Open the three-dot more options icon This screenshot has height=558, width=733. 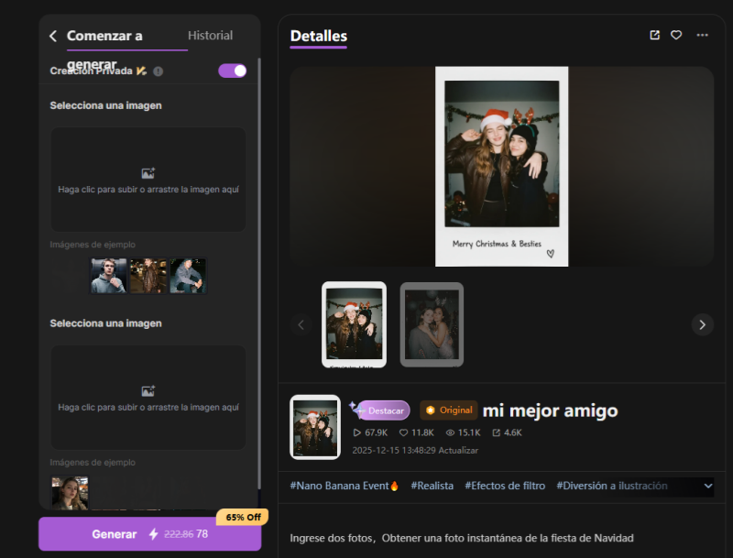coord(702,35)
